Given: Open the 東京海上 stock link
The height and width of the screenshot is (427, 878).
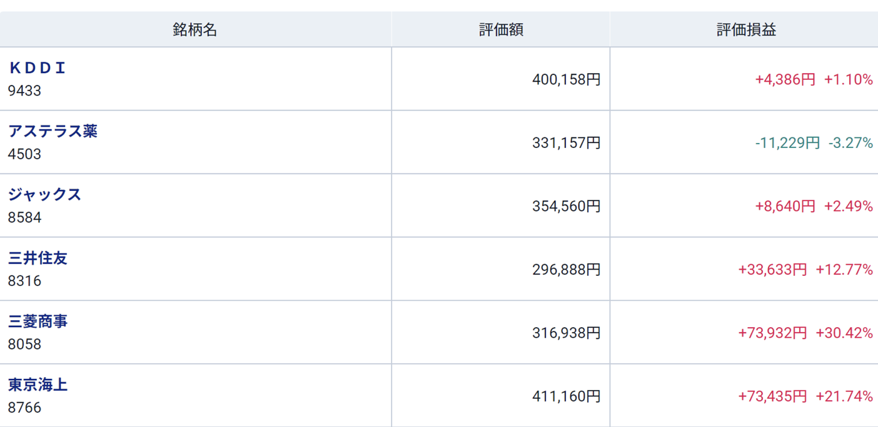Looking at the screenshot, I should (38, 385).
